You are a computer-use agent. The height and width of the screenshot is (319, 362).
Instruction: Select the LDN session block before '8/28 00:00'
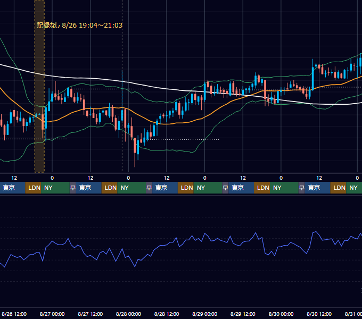click(x=110, y=188)
